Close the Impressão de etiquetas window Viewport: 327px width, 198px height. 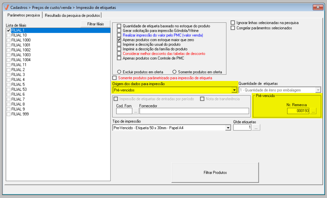(x=318, y=7)
